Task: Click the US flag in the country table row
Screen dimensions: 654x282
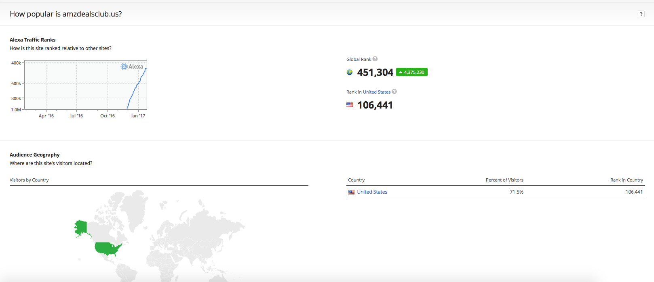Action: 351,192
